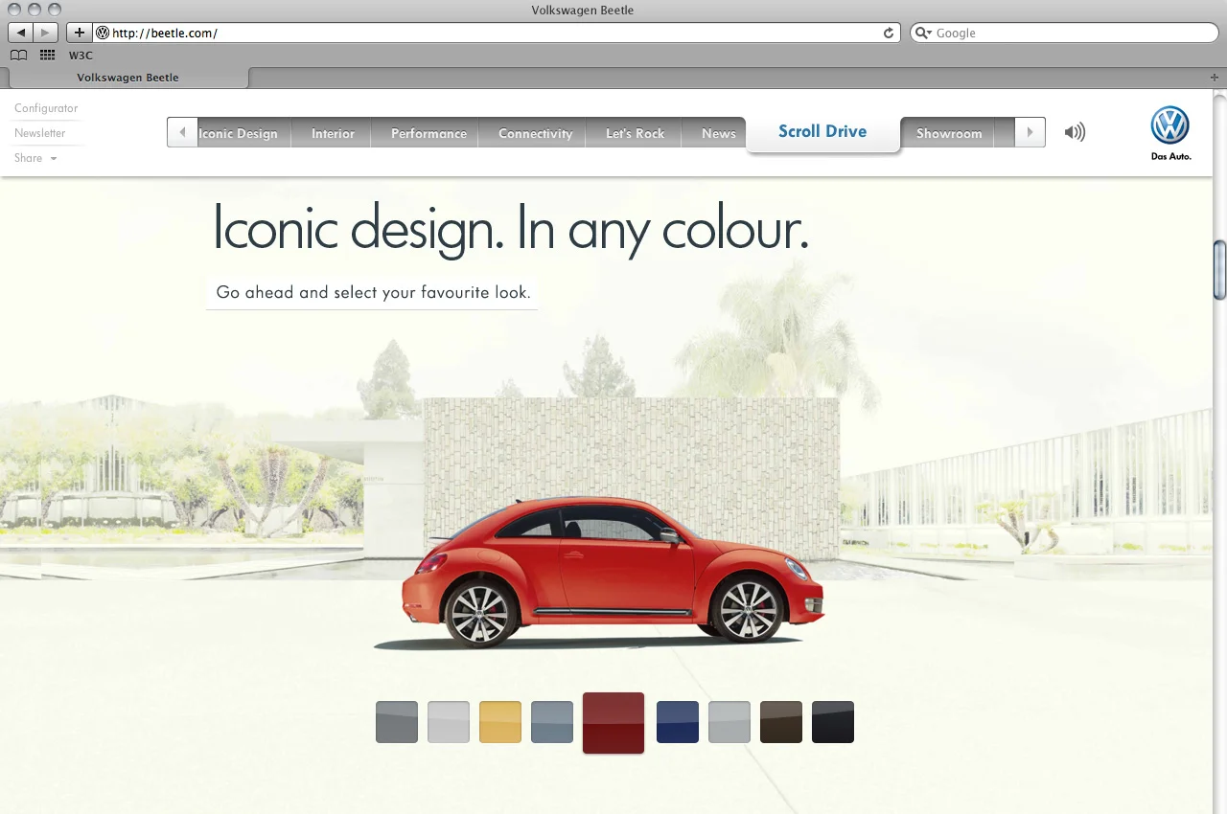Click the 'Iconic design. In any colour.' heading

[511, 228]
